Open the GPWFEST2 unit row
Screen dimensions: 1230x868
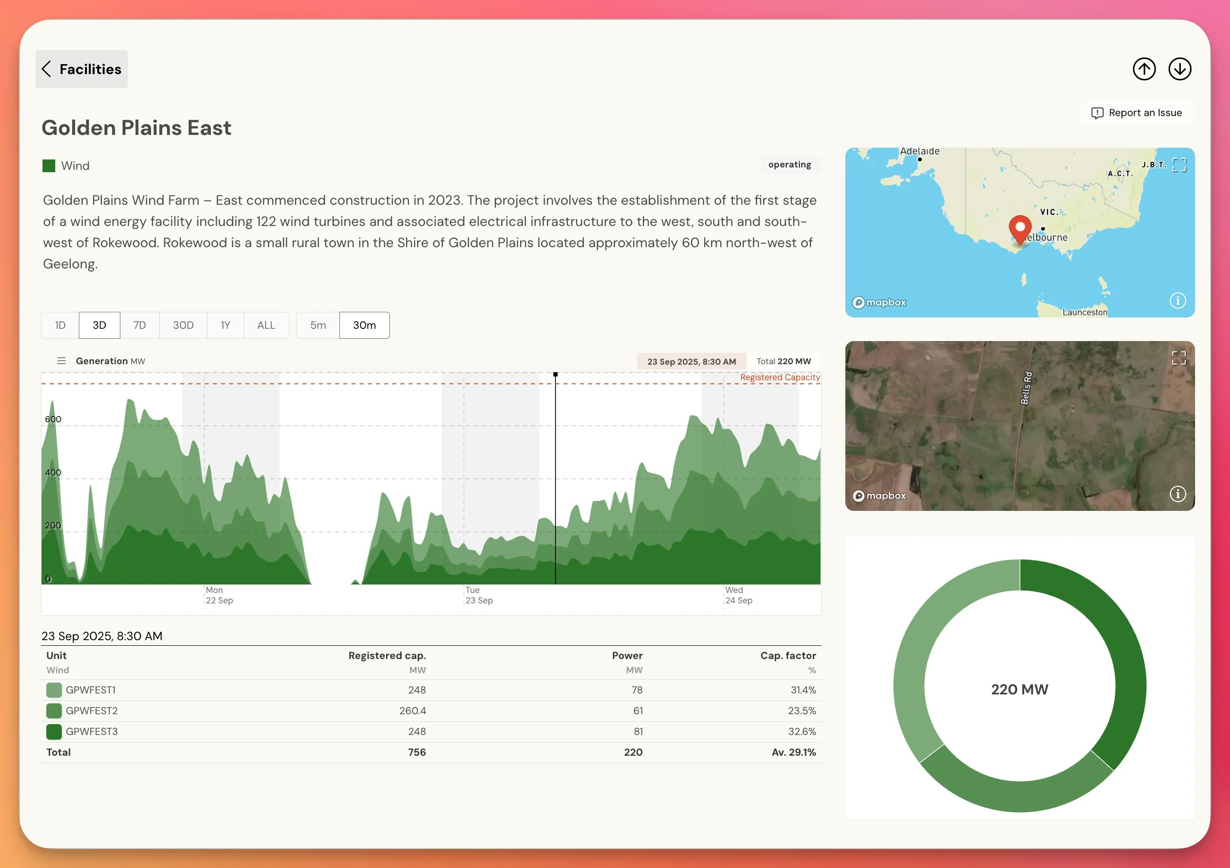tap(91, 710)
